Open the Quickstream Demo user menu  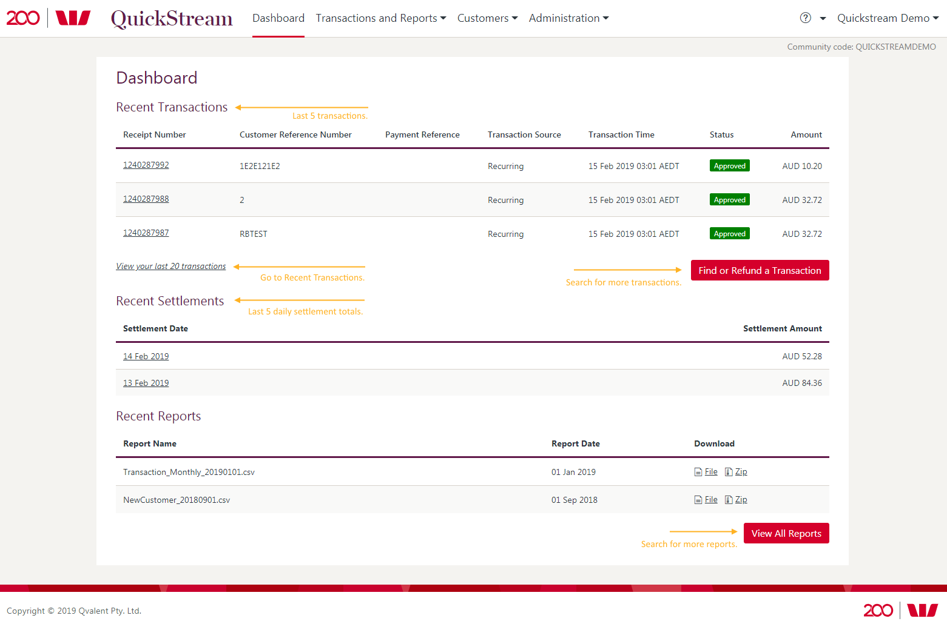(888, 18)
